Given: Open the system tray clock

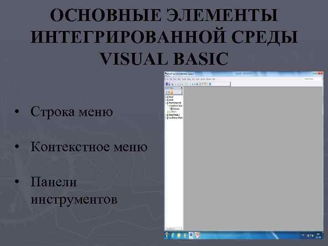Looking at the screenshot, I should [318, 236].
